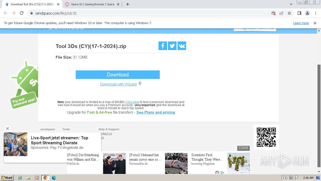Viewport: 321px width, 181px height.
Task: Click the Wizard info lightbulb icon
Action: 140,83
